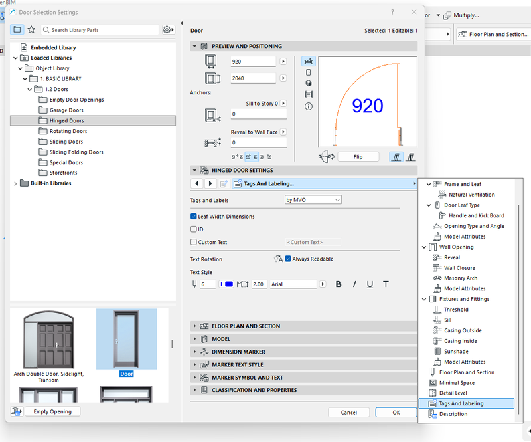The height and width of the screenshot is (442, 531).
Task: Toggle bold text style
Action: pos(339,284)
